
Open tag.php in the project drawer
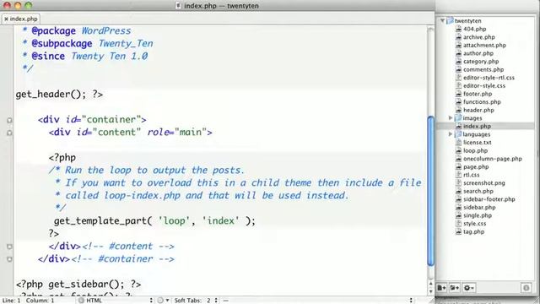tap(473, 231)
